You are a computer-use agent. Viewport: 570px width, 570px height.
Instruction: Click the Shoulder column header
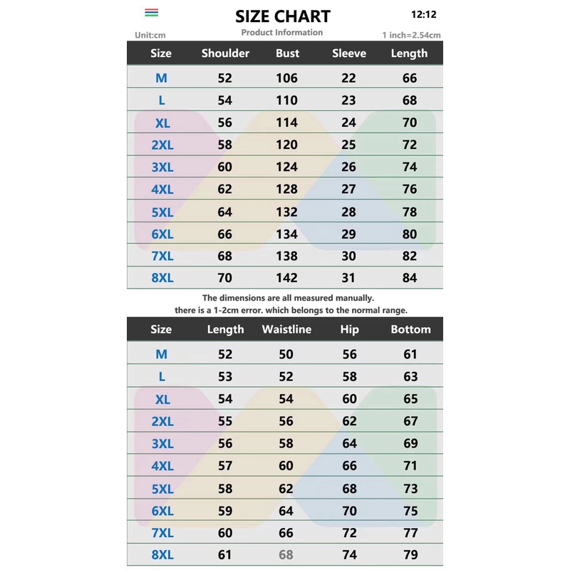225,53
